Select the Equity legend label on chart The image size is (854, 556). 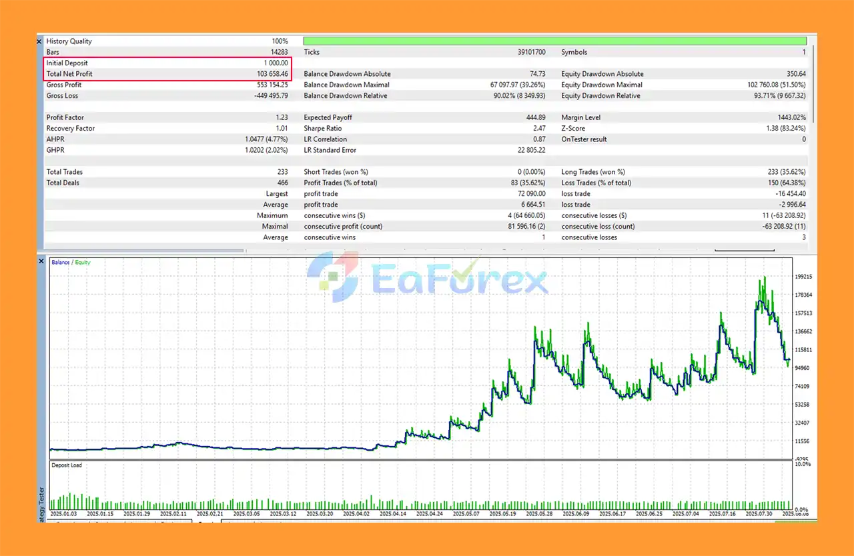(x=83, y=263)
